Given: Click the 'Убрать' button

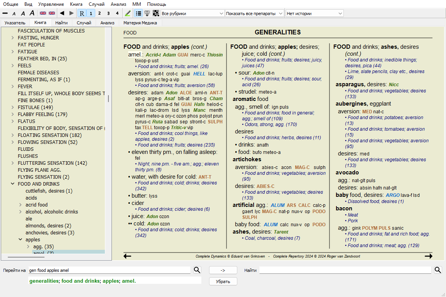Looking at the screenshot, I should 223,282.
